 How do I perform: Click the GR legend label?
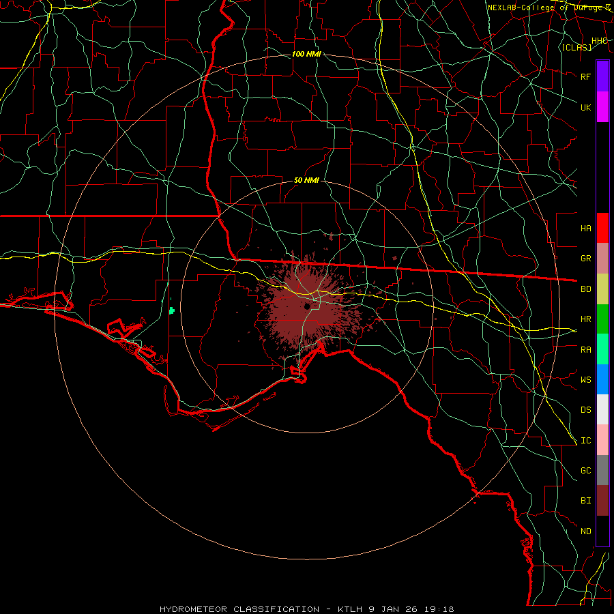(586, 259)
